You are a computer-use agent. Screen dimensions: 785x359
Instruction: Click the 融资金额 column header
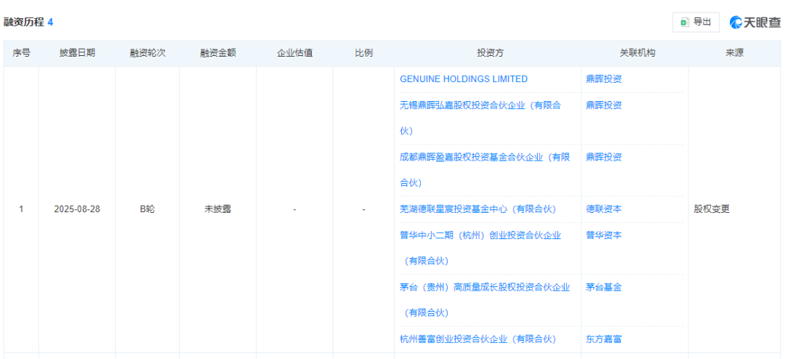coord(218,53)
